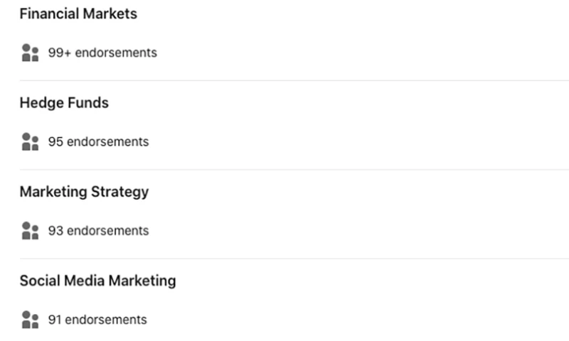Open the Hedge Funds skill heading
The height and width of the screenshot is (341, 569).
pyautogui.click(x=64, y=103)
